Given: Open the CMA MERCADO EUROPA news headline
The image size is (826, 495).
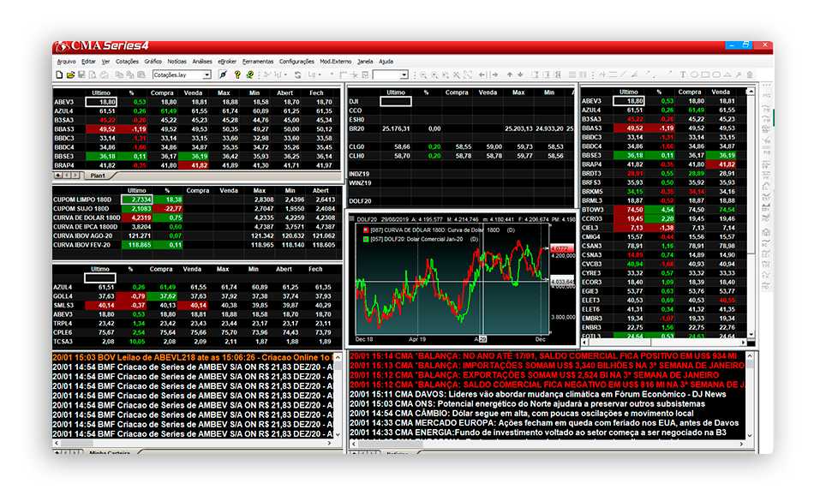Looking at the screenshot, I should coord(544,423).
